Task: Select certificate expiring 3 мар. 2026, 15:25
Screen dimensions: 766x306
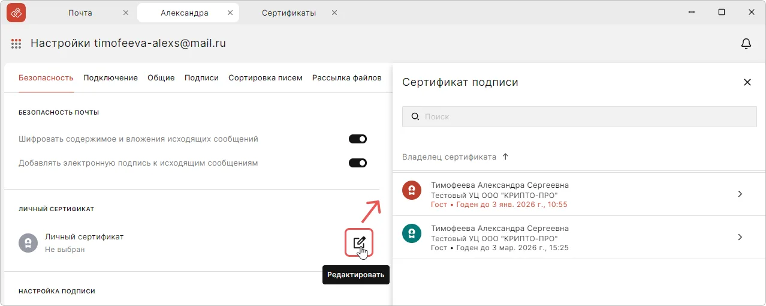Action: [579, 238]
